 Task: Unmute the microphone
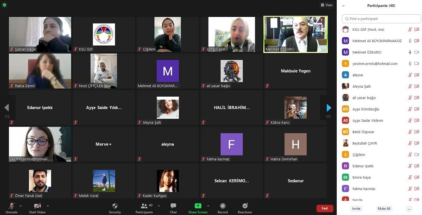tap(11, 206)
